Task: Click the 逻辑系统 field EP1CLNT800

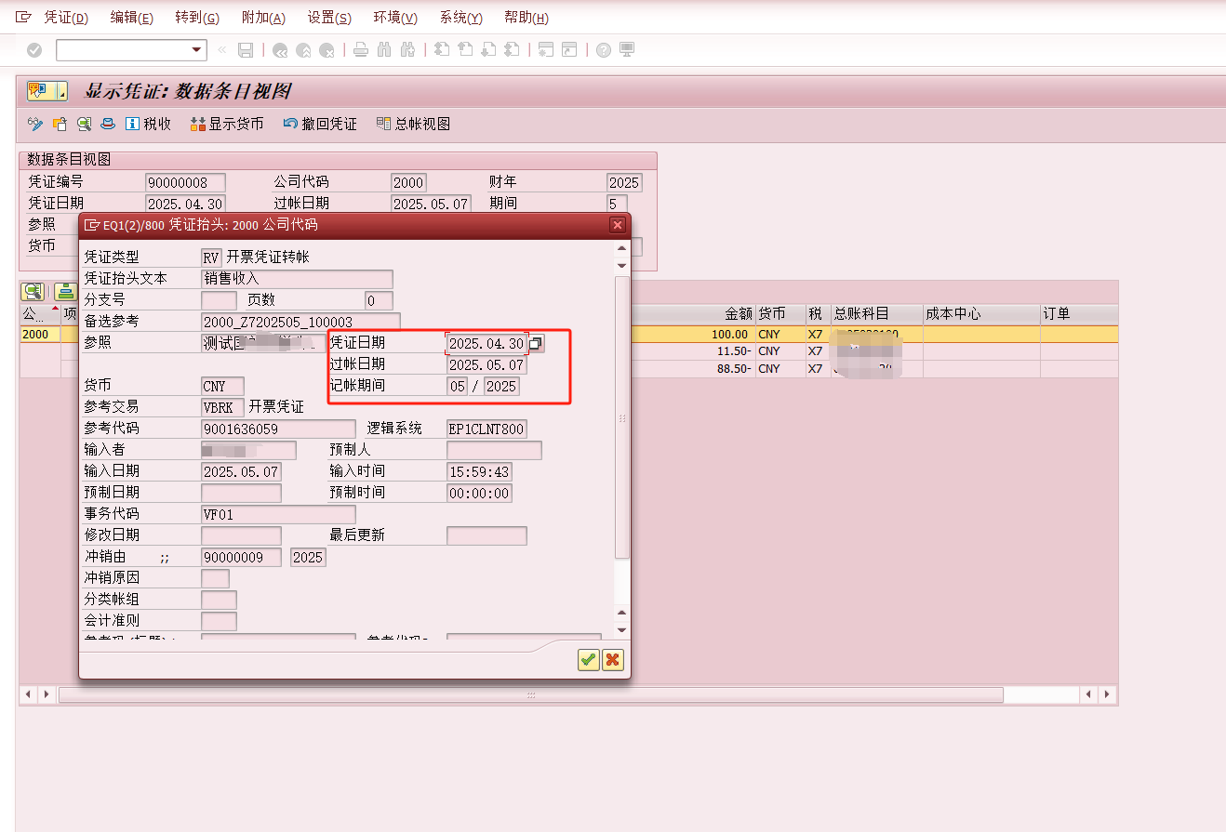Action: click(x=486, y=429)
